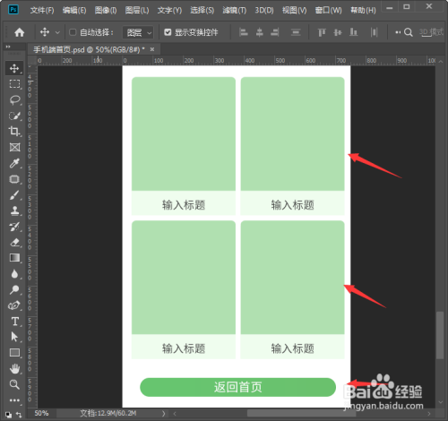448x421 pixels.
Task: Click the horizontal scrollbar thumb
Action: [x=301, y=414]
